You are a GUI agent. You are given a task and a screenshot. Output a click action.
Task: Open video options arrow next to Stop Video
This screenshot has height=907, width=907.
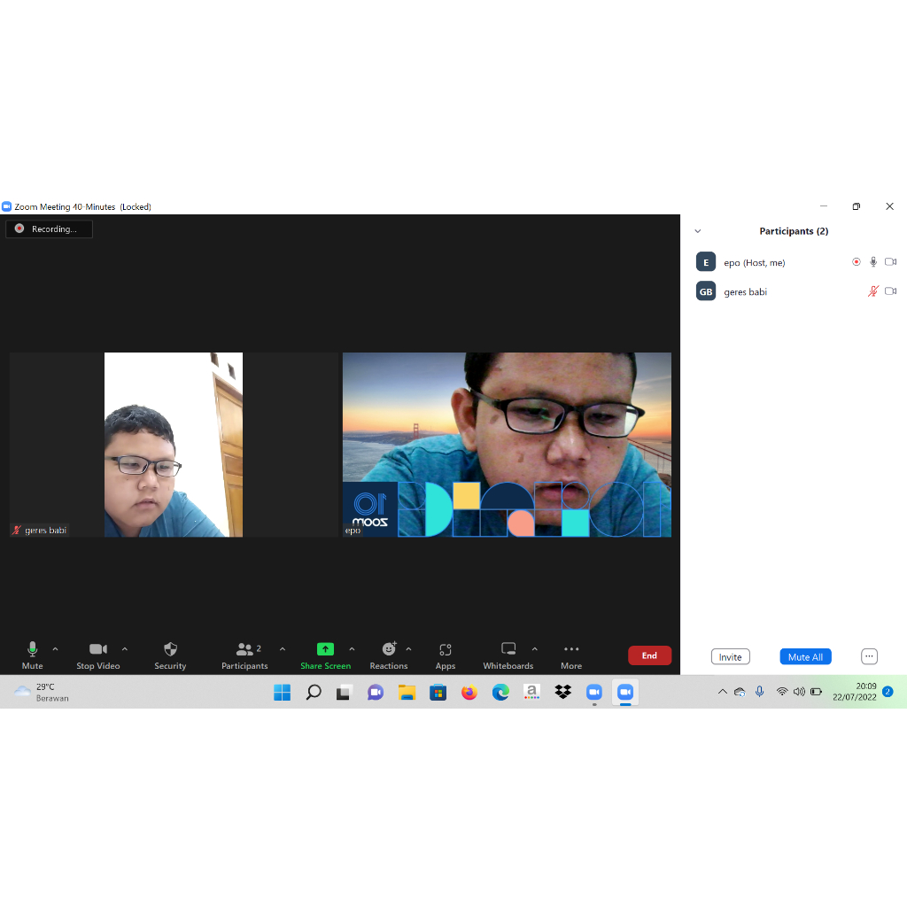[125, 649]
